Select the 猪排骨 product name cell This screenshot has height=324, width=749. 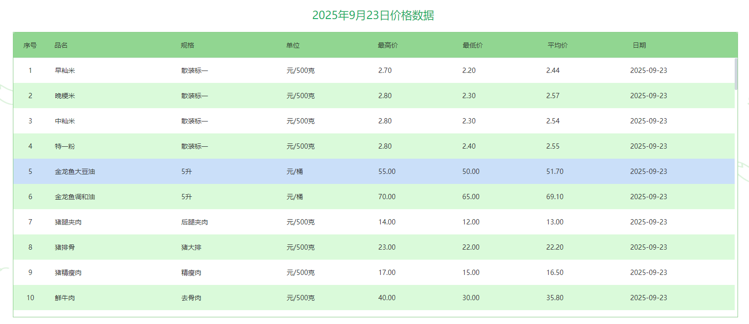pos(65,247)
